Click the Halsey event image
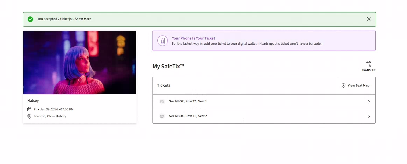This screenshot has height=164, width=407. pos(80,63)
